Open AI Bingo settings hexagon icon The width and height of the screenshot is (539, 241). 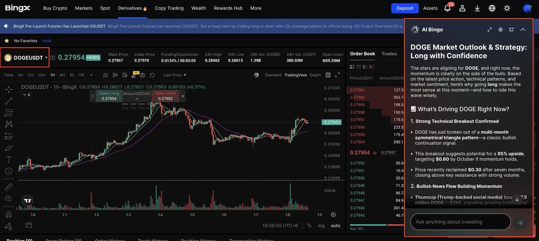[501, 29]
